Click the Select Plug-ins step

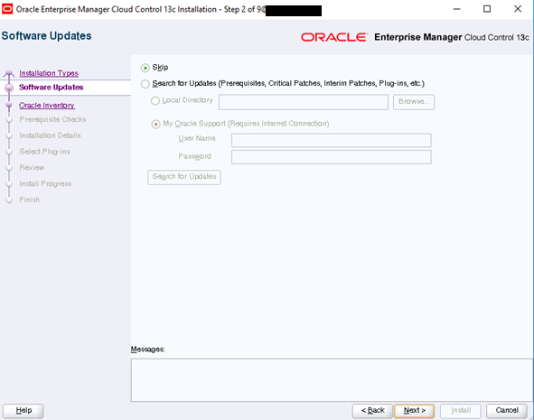44,152
